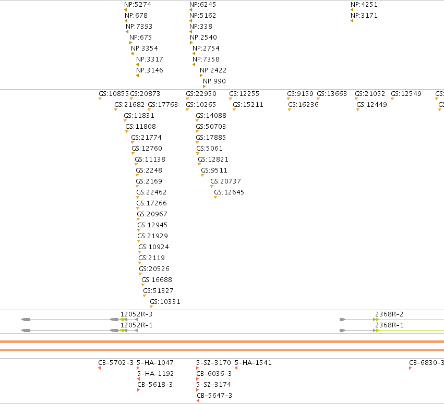Select the NP:2422 label
The width and height of the screenshot is (444, 404).
point(213,70)
